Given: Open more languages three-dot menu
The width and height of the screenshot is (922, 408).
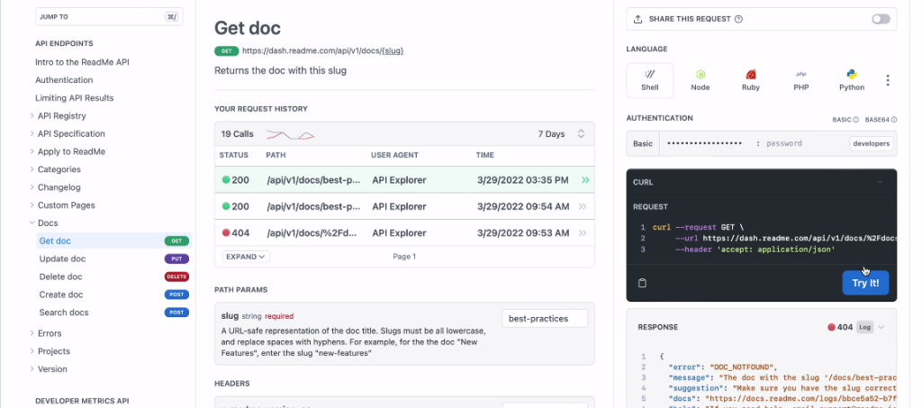Looking at the screenshot, I should pyautogui.click(x=888, y=80).
